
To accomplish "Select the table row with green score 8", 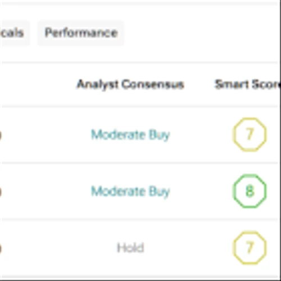I will pyautogui.click(x=139, y=191).
